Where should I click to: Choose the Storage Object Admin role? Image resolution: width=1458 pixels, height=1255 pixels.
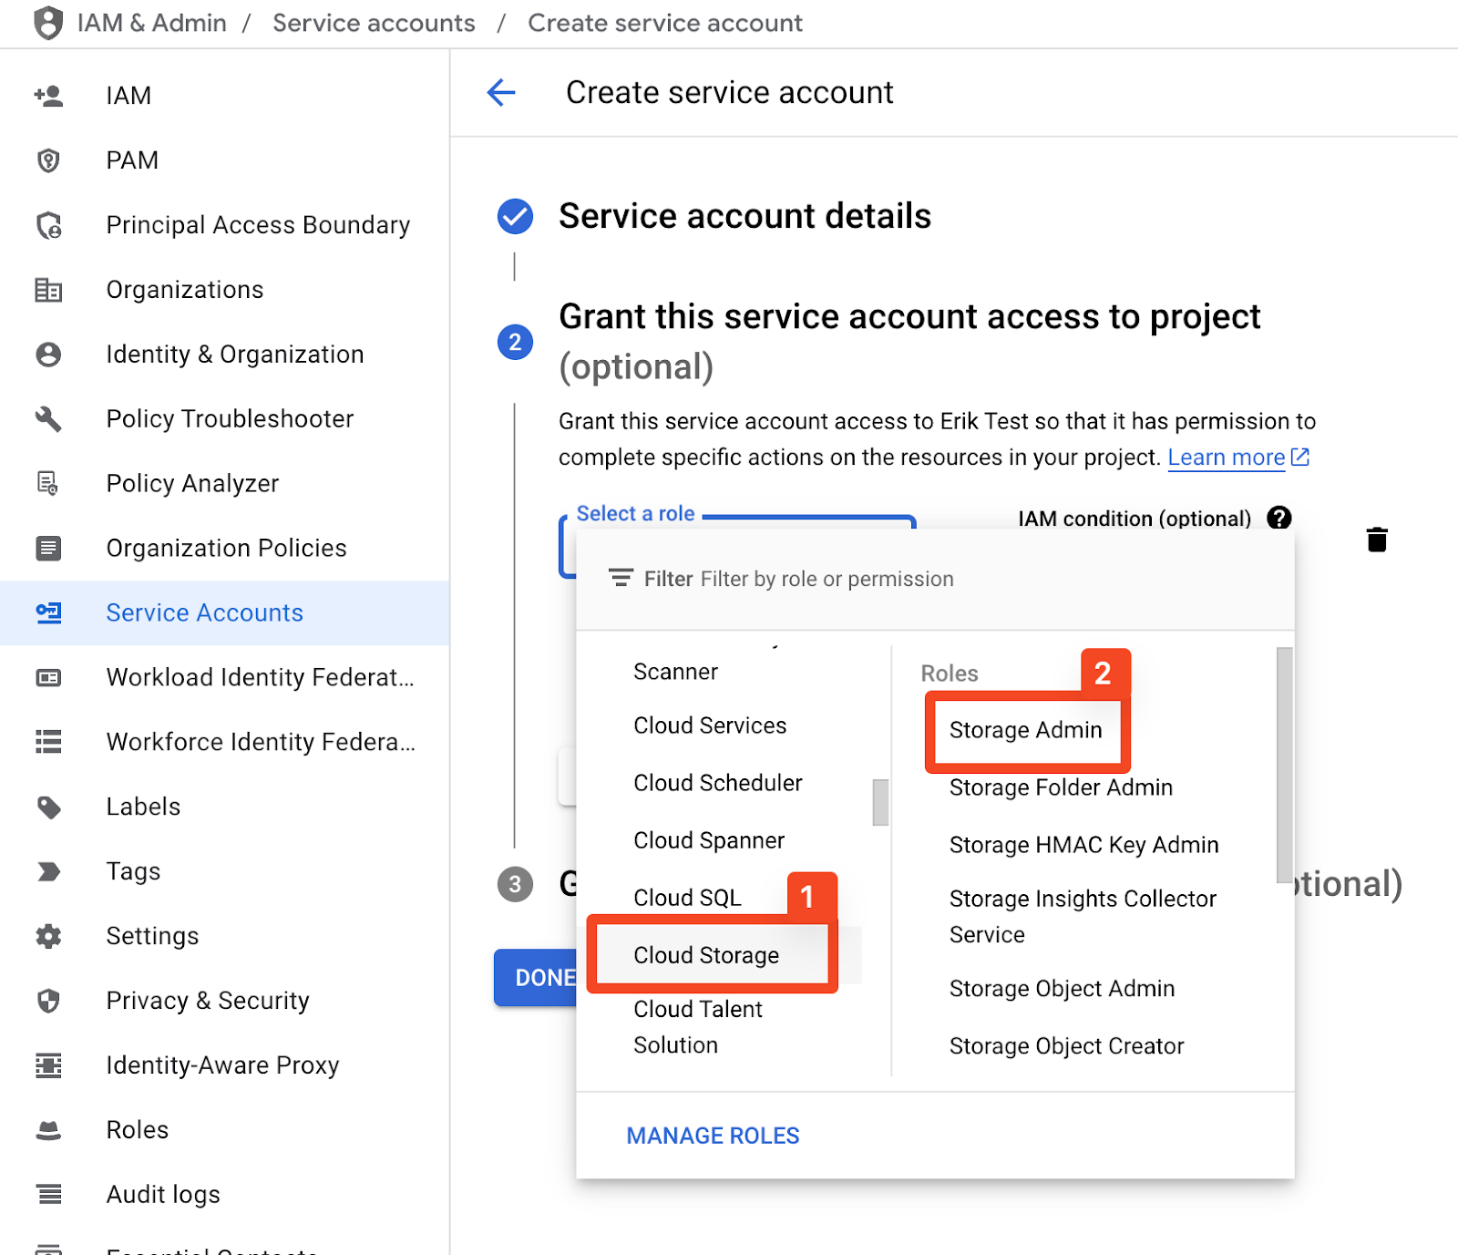click(1062, 989)
